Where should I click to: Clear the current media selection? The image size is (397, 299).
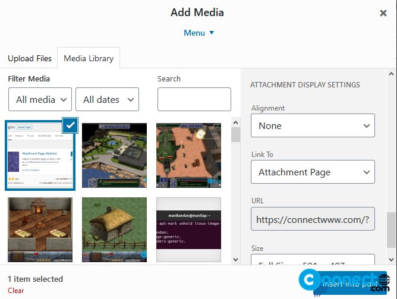(15, 291)
